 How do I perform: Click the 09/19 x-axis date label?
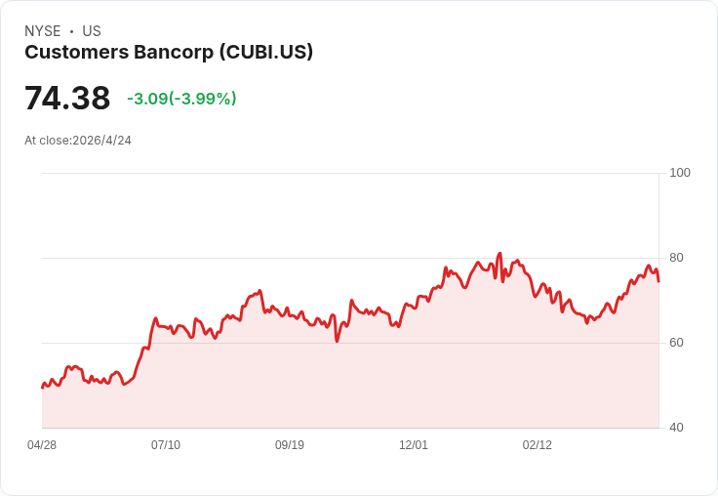290,445
